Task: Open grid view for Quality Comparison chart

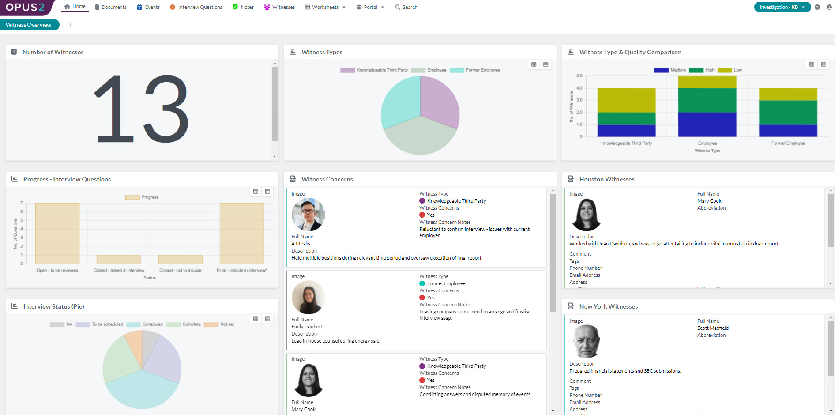Action: (x=812, y=64)
